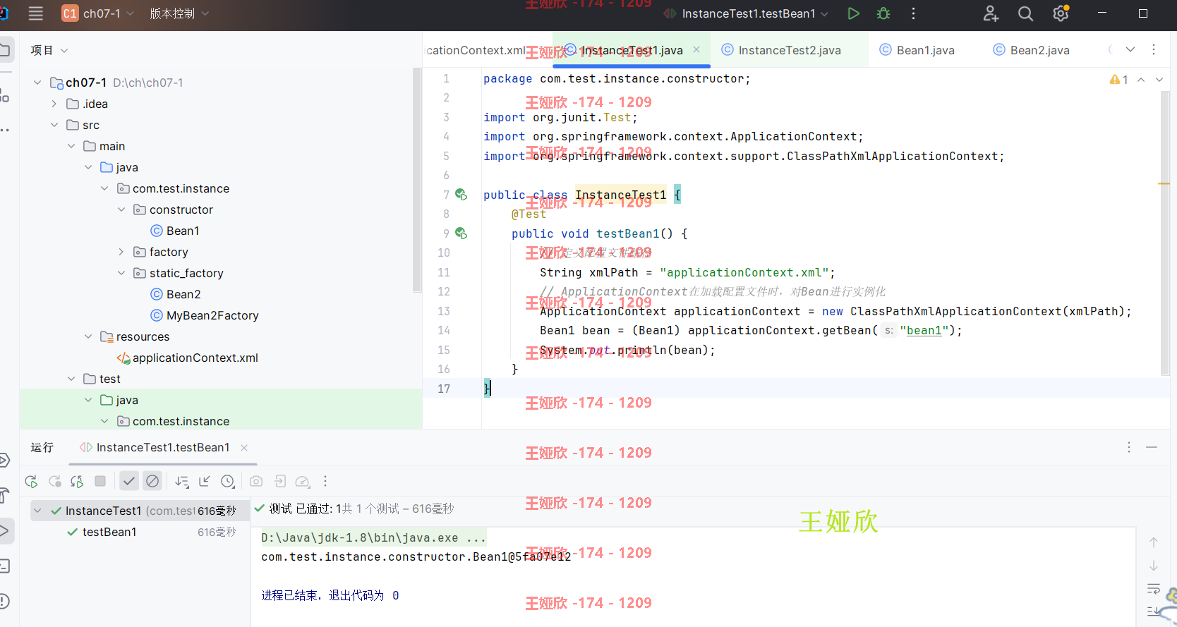Hide the Run tool window
The width and height of the screenshot is (1177, 627).
tap(1152, 447)
